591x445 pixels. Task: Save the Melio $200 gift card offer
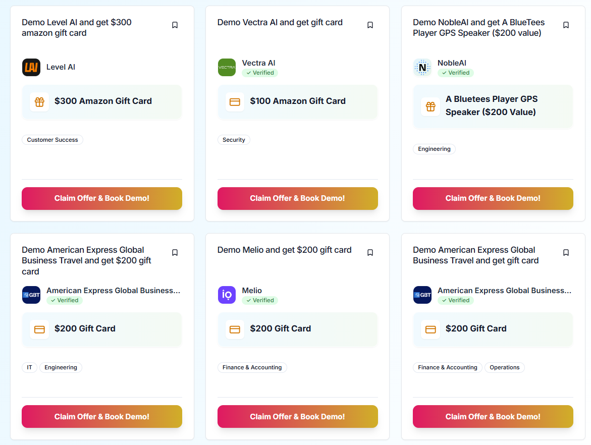[x=370, y=253]
